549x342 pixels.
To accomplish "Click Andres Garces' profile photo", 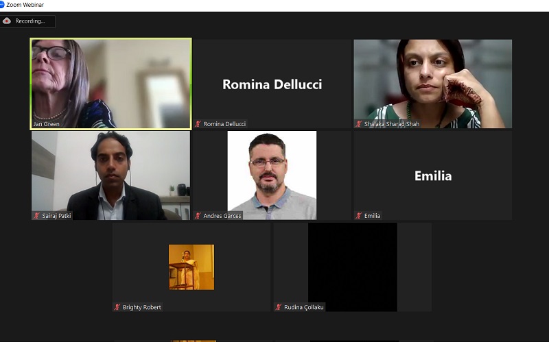I will (x=272, y=175).
